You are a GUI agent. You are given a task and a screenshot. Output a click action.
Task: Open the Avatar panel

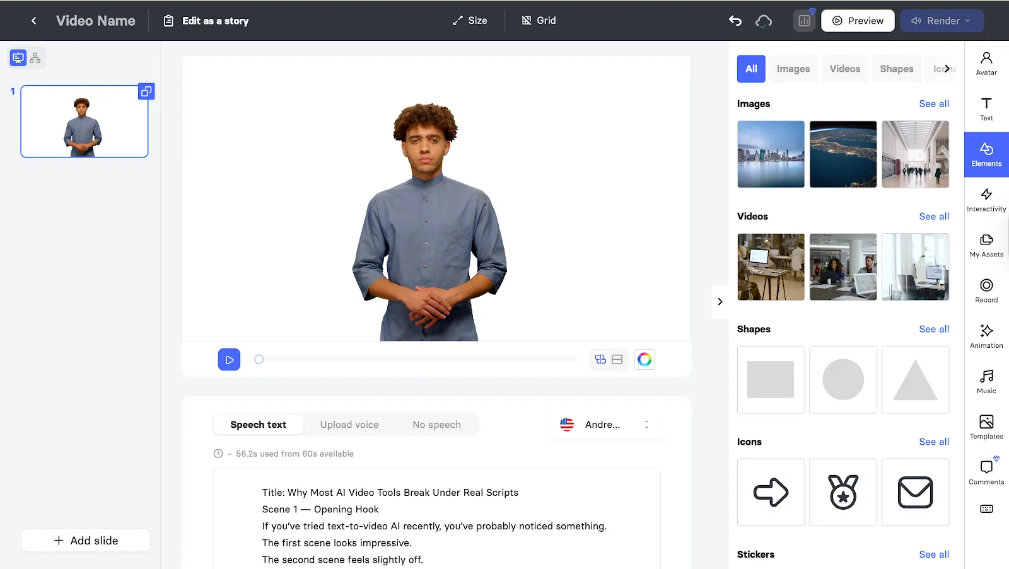pyautogui.click(x=986, y=63)
